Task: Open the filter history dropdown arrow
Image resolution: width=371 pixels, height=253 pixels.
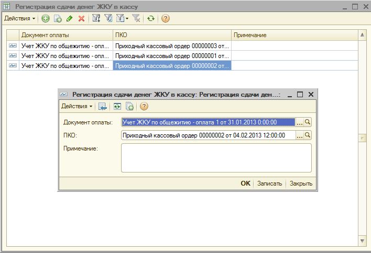Action: [x=127, y=18]
